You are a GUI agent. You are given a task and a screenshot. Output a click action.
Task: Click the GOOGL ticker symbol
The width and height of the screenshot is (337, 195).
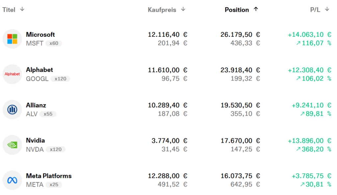[37, 79]
